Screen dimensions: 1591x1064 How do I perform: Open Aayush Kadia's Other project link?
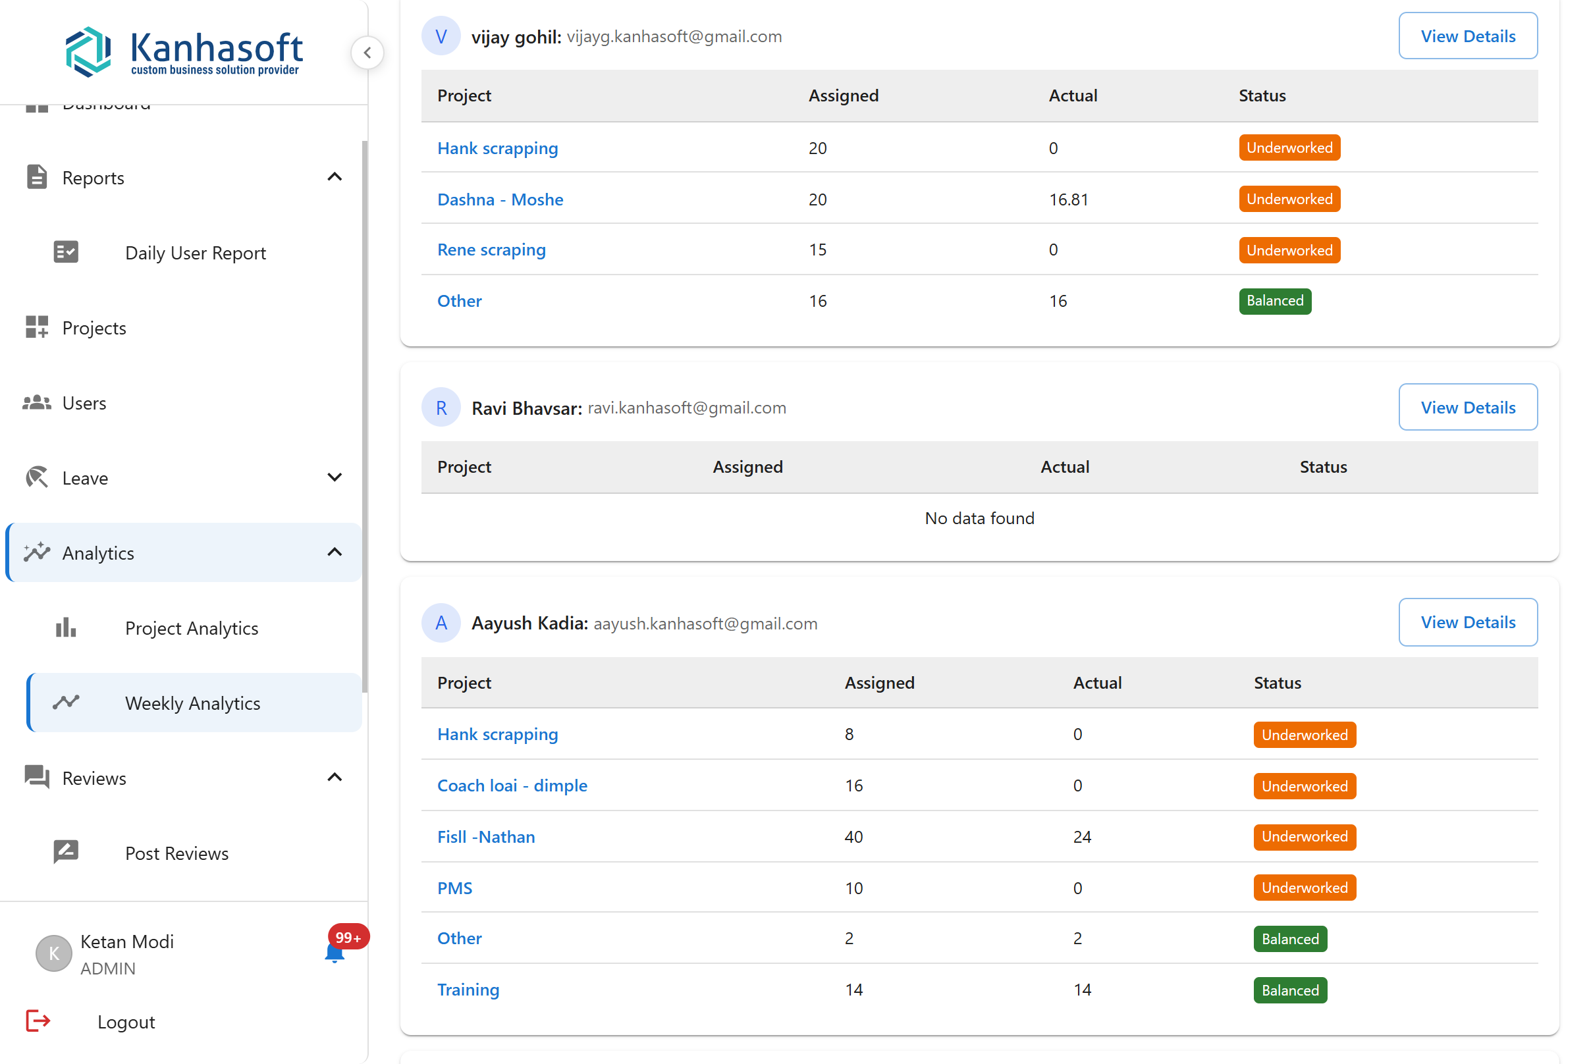pyautogui.click(x=460, y=938)
